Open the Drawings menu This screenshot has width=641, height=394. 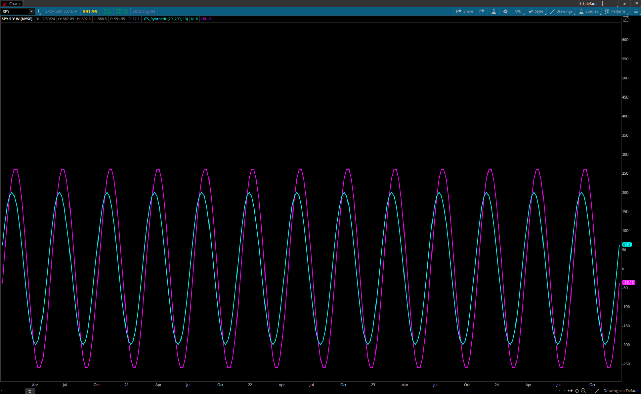(561, 11)
